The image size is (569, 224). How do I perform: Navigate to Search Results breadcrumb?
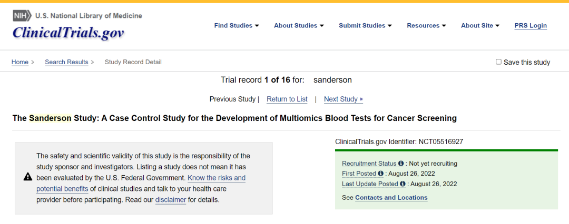[x=66, y=62]
